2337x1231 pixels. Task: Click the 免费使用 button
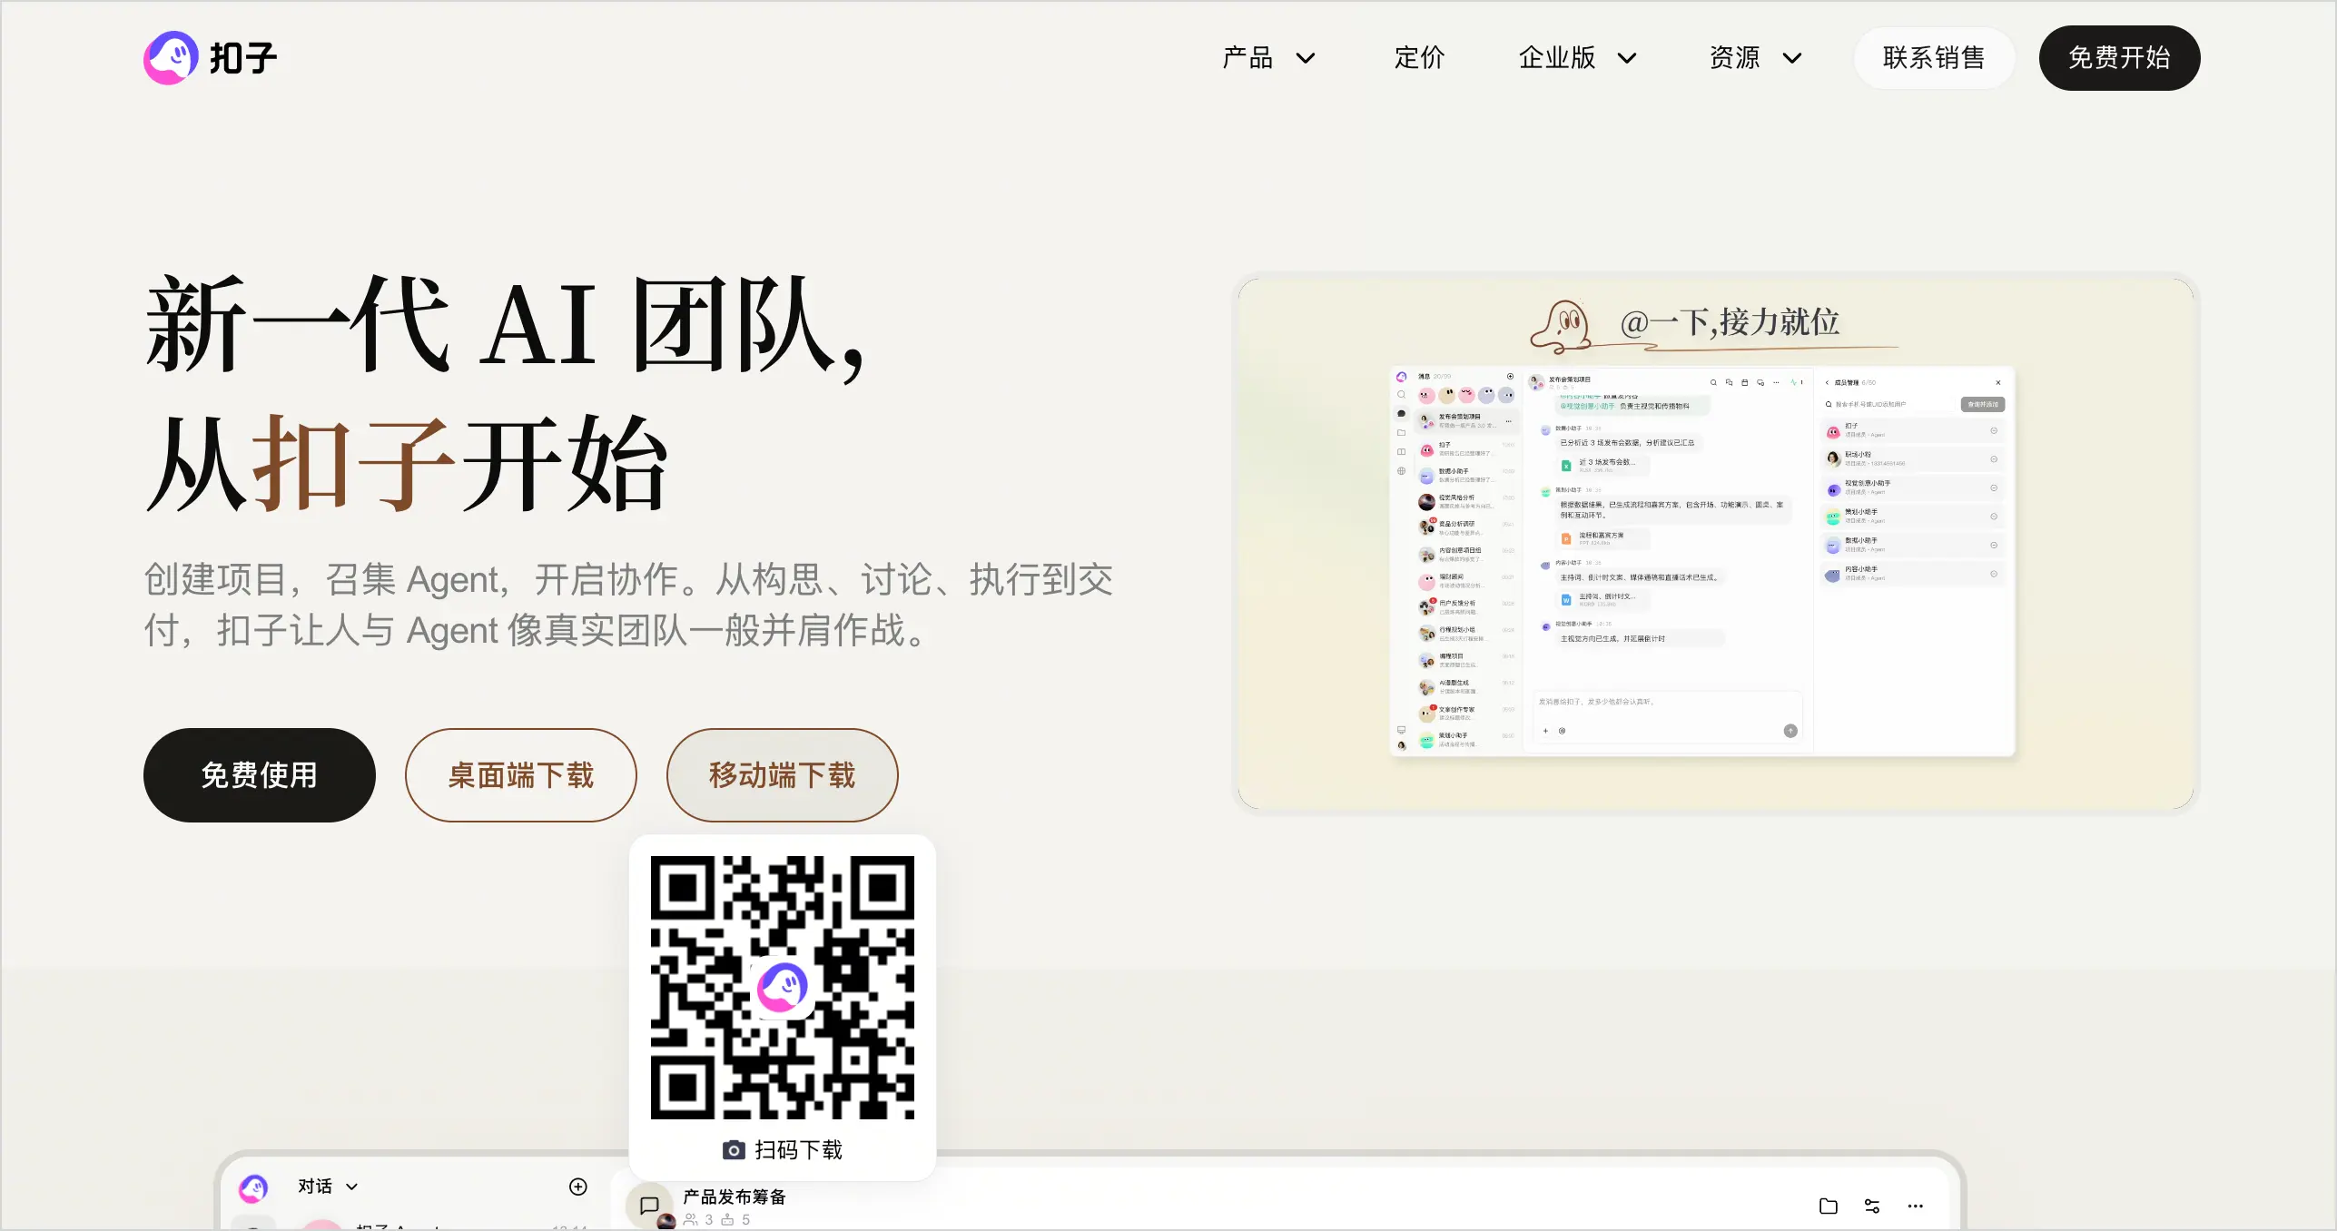(259, 775)
